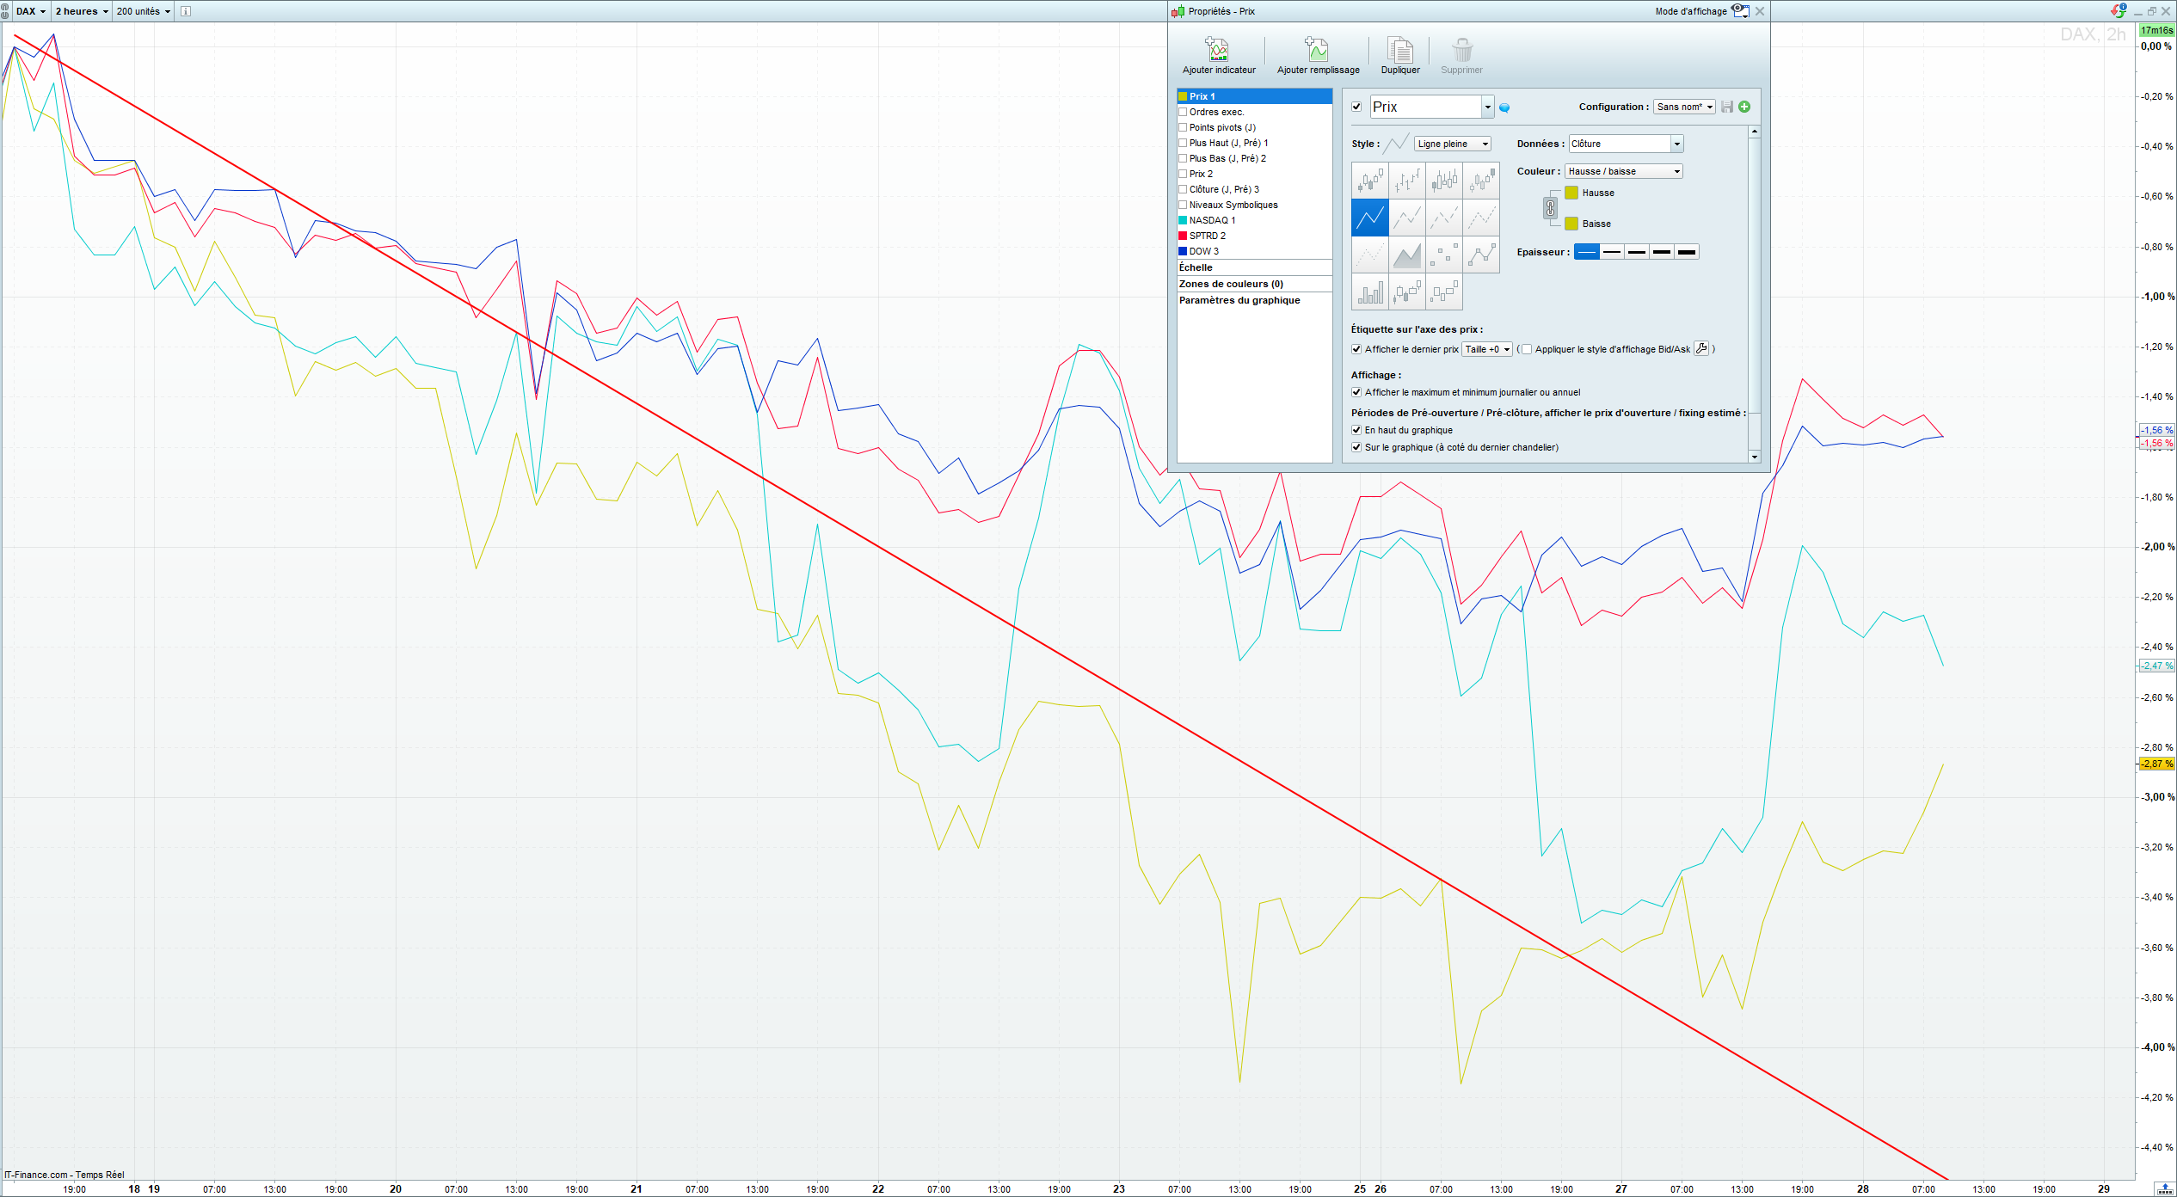Uncheck En haut du graphique
Image resolution: width=2177 pixels, height=1197 pixels.
(1356, 430)
